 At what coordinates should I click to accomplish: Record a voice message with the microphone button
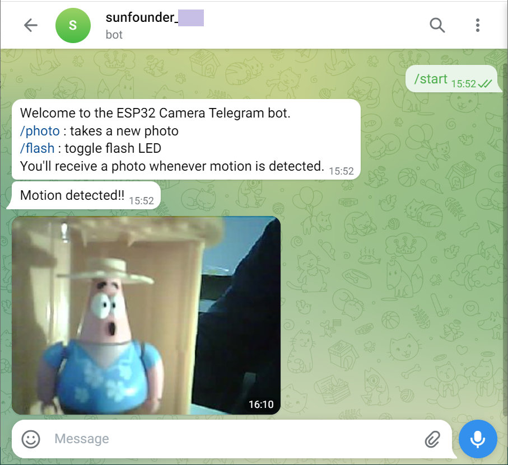[x=478, y=439]
